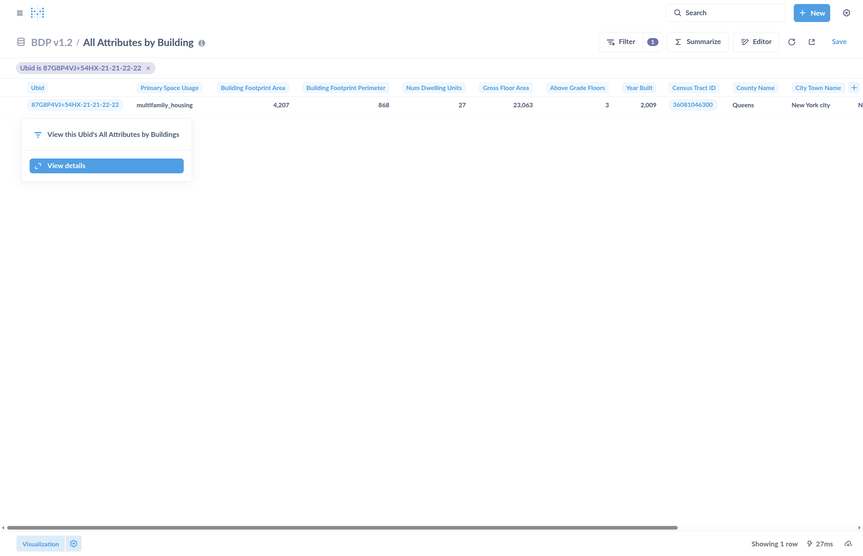This screenshot has width=863, height=556.
Task: Open the Primary Space Usage column menu
Action: [169, 88]
